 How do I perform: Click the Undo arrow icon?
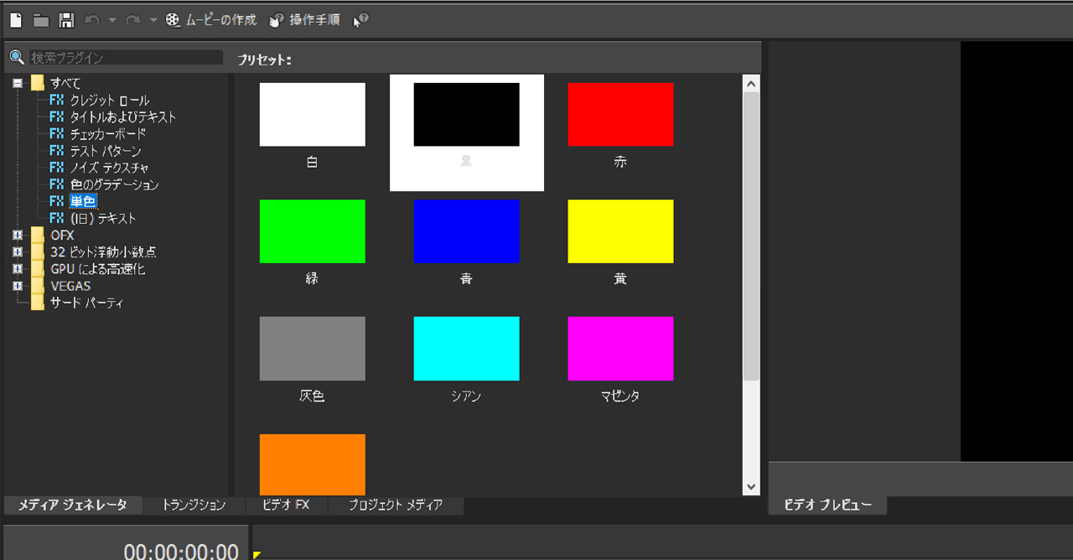click(92, 20)
